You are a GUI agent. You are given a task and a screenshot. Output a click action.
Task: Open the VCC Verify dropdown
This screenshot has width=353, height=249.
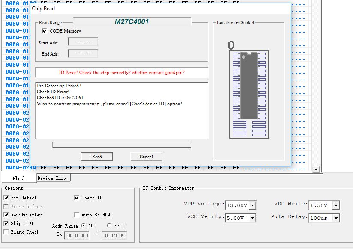coord(253,218)
